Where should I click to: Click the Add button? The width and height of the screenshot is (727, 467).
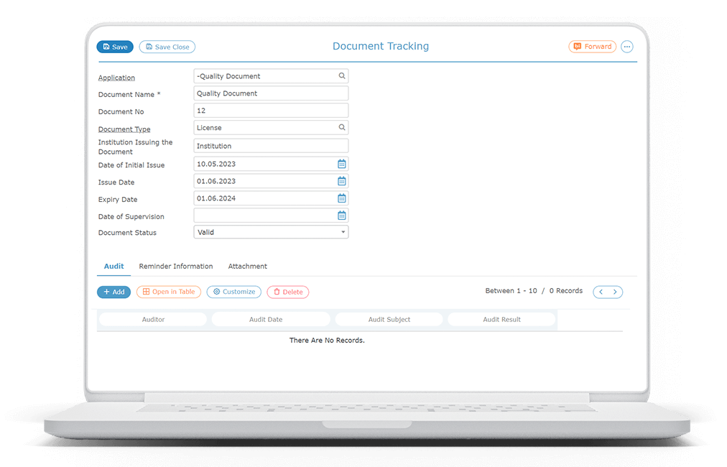point(114,292)
